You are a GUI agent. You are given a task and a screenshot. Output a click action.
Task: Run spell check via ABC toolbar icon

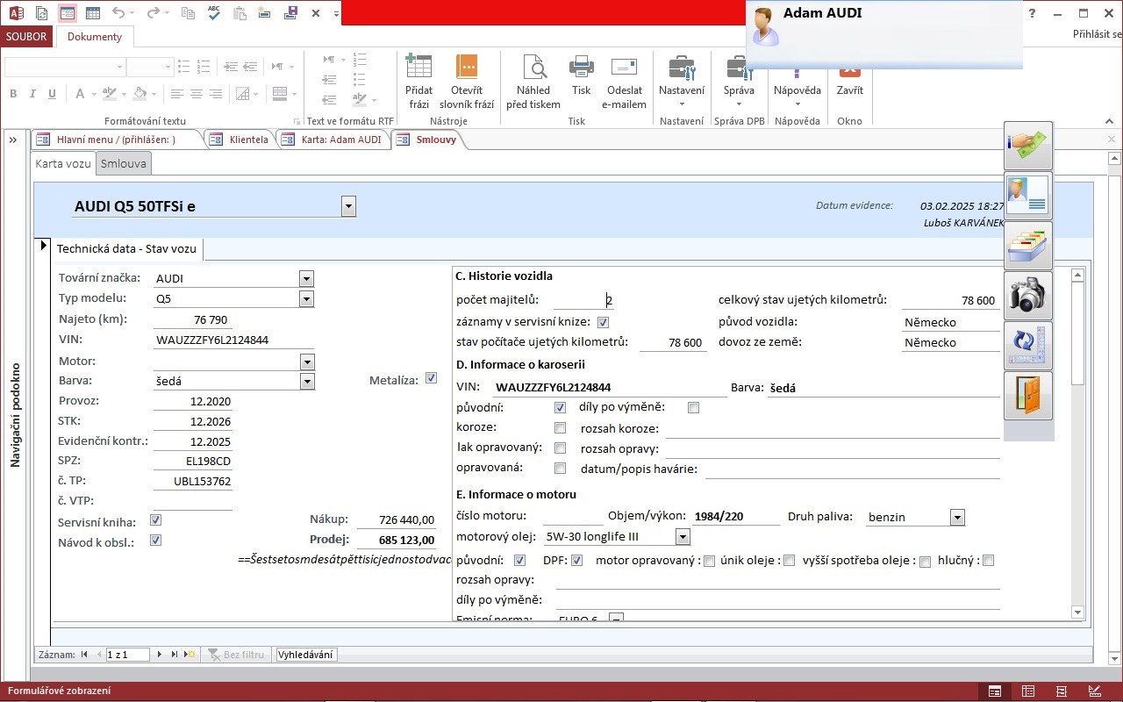[x=214, y=13]
